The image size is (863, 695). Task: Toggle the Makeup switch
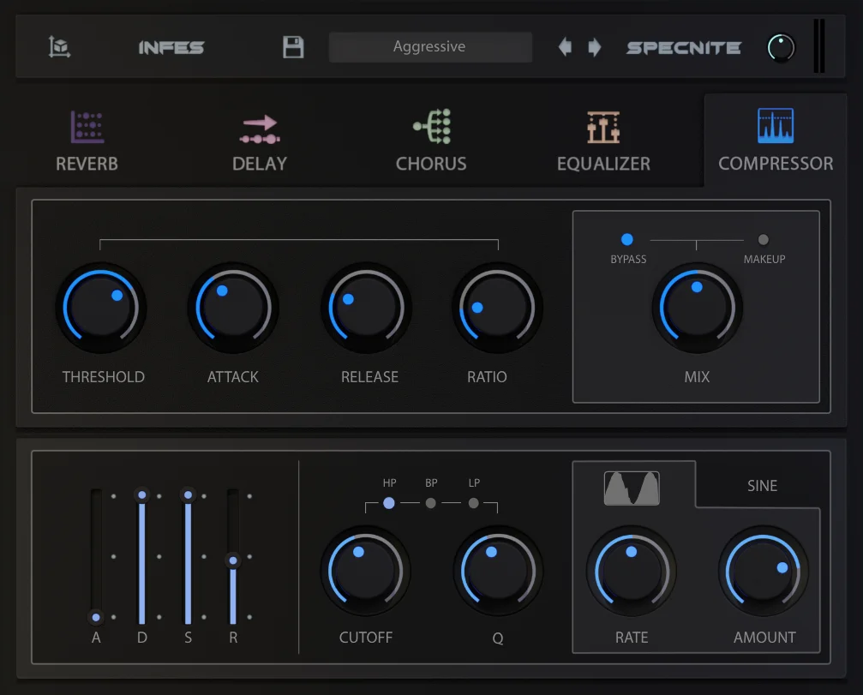point(763,239)
